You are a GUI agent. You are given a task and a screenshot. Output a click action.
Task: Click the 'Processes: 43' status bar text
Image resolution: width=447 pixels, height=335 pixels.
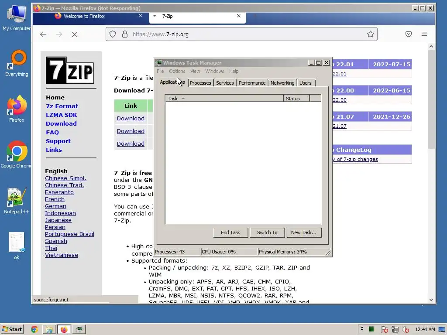(170, 252)
